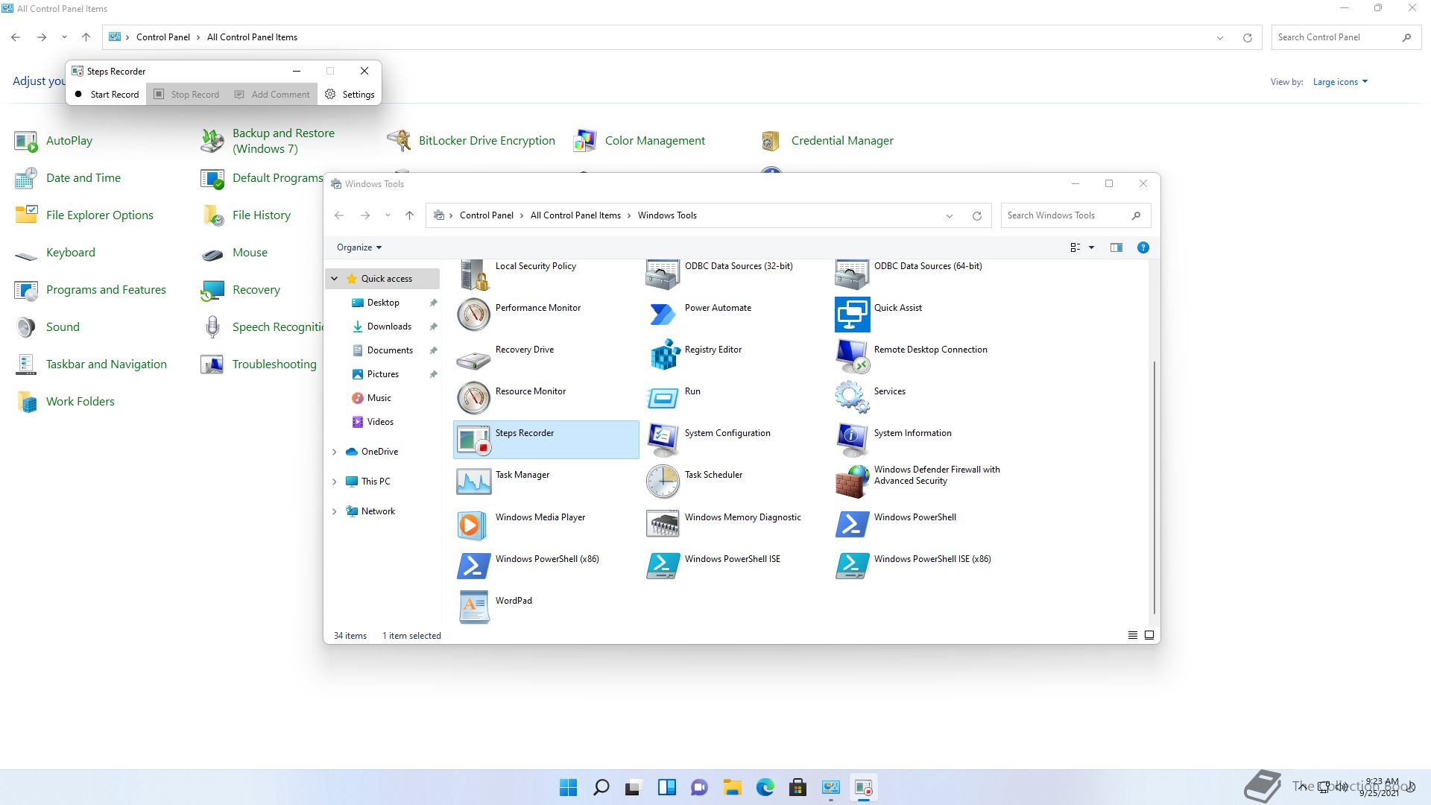Click All Control Panel Items breadcrumb in Windows Tools
Image resolution: width=1431 pixels, height=805 pixels.
[575, 215]
